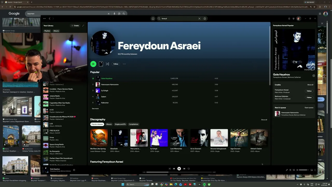Open the mini player
This screenshot has width=332, height=187.
coord(312,170)
